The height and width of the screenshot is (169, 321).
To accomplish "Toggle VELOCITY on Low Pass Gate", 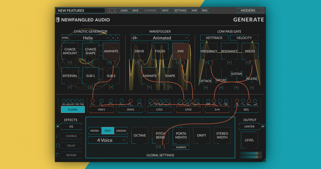I will pyautogui.click(x=244, y=38).
